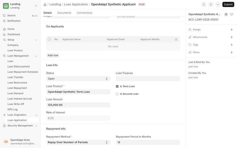Share document using plus icon
The height and width of the screenshot is (148, 237).
coord(232,52)
